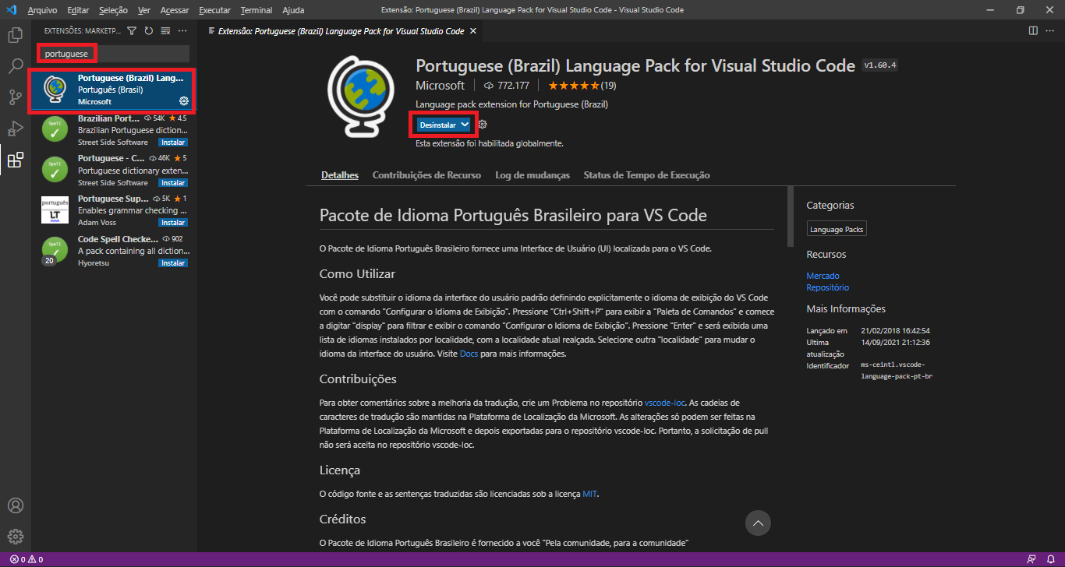This screenshot has height=567, width=1065.
Task: Click the Microsoft publisher link
Action: (440, 86)
